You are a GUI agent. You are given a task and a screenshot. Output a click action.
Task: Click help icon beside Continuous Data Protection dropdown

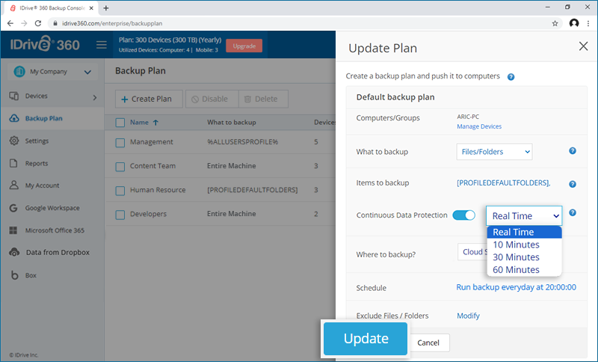[x=573, y=213]
